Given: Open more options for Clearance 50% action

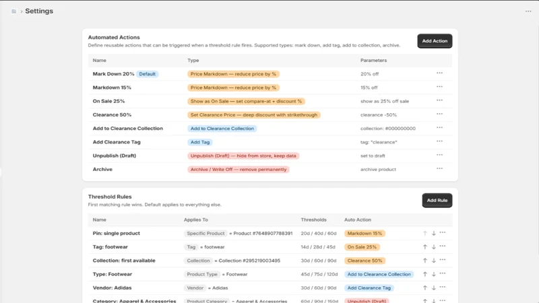Looking at the screenshot, I should pos(439,114).
